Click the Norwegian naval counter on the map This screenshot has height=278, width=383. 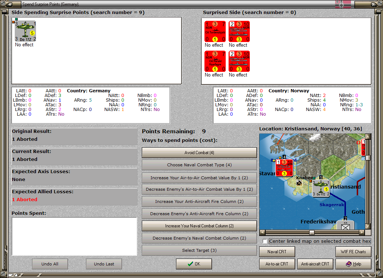pos(284,168)
